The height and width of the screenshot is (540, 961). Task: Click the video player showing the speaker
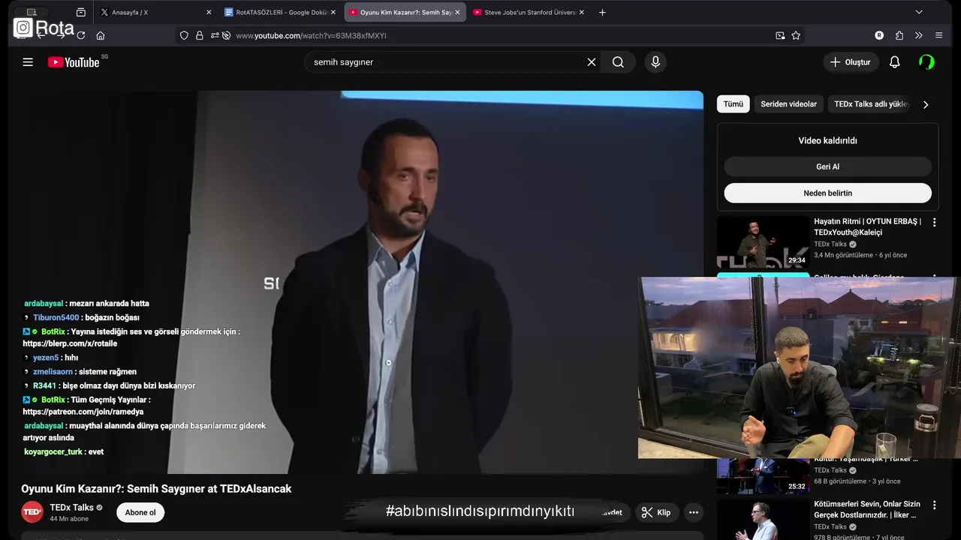pyautogui.click(x=362, y=282)
